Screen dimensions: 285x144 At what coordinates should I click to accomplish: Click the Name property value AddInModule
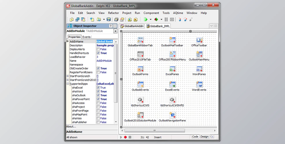click(x=104, y=61)
